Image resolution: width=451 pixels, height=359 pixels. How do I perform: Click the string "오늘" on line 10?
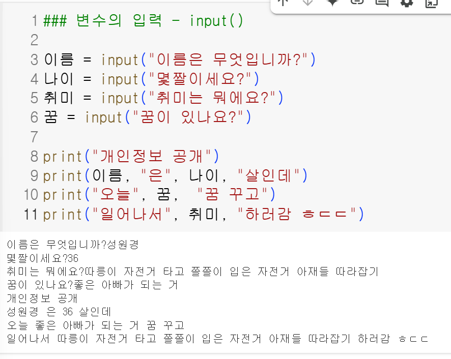116,195
